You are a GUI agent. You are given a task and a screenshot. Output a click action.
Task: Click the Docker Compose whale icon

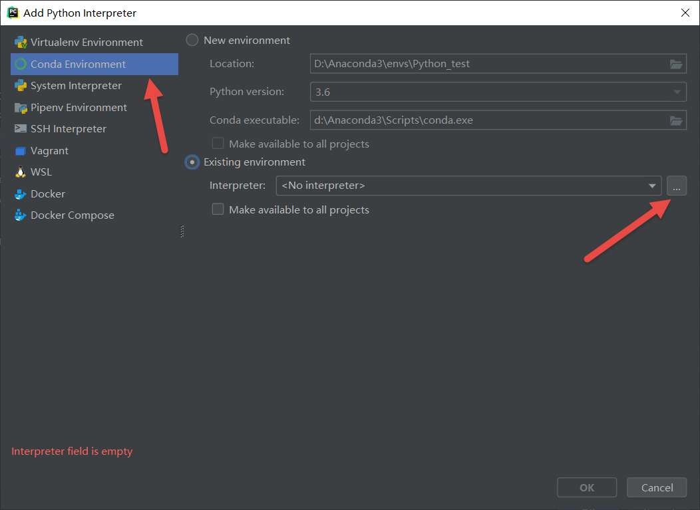click(x=21, y=215)
